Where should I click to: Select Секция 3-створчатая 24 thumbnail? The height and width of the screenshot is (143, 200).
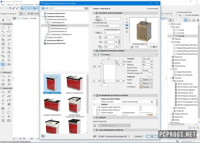tap(52, 106)
